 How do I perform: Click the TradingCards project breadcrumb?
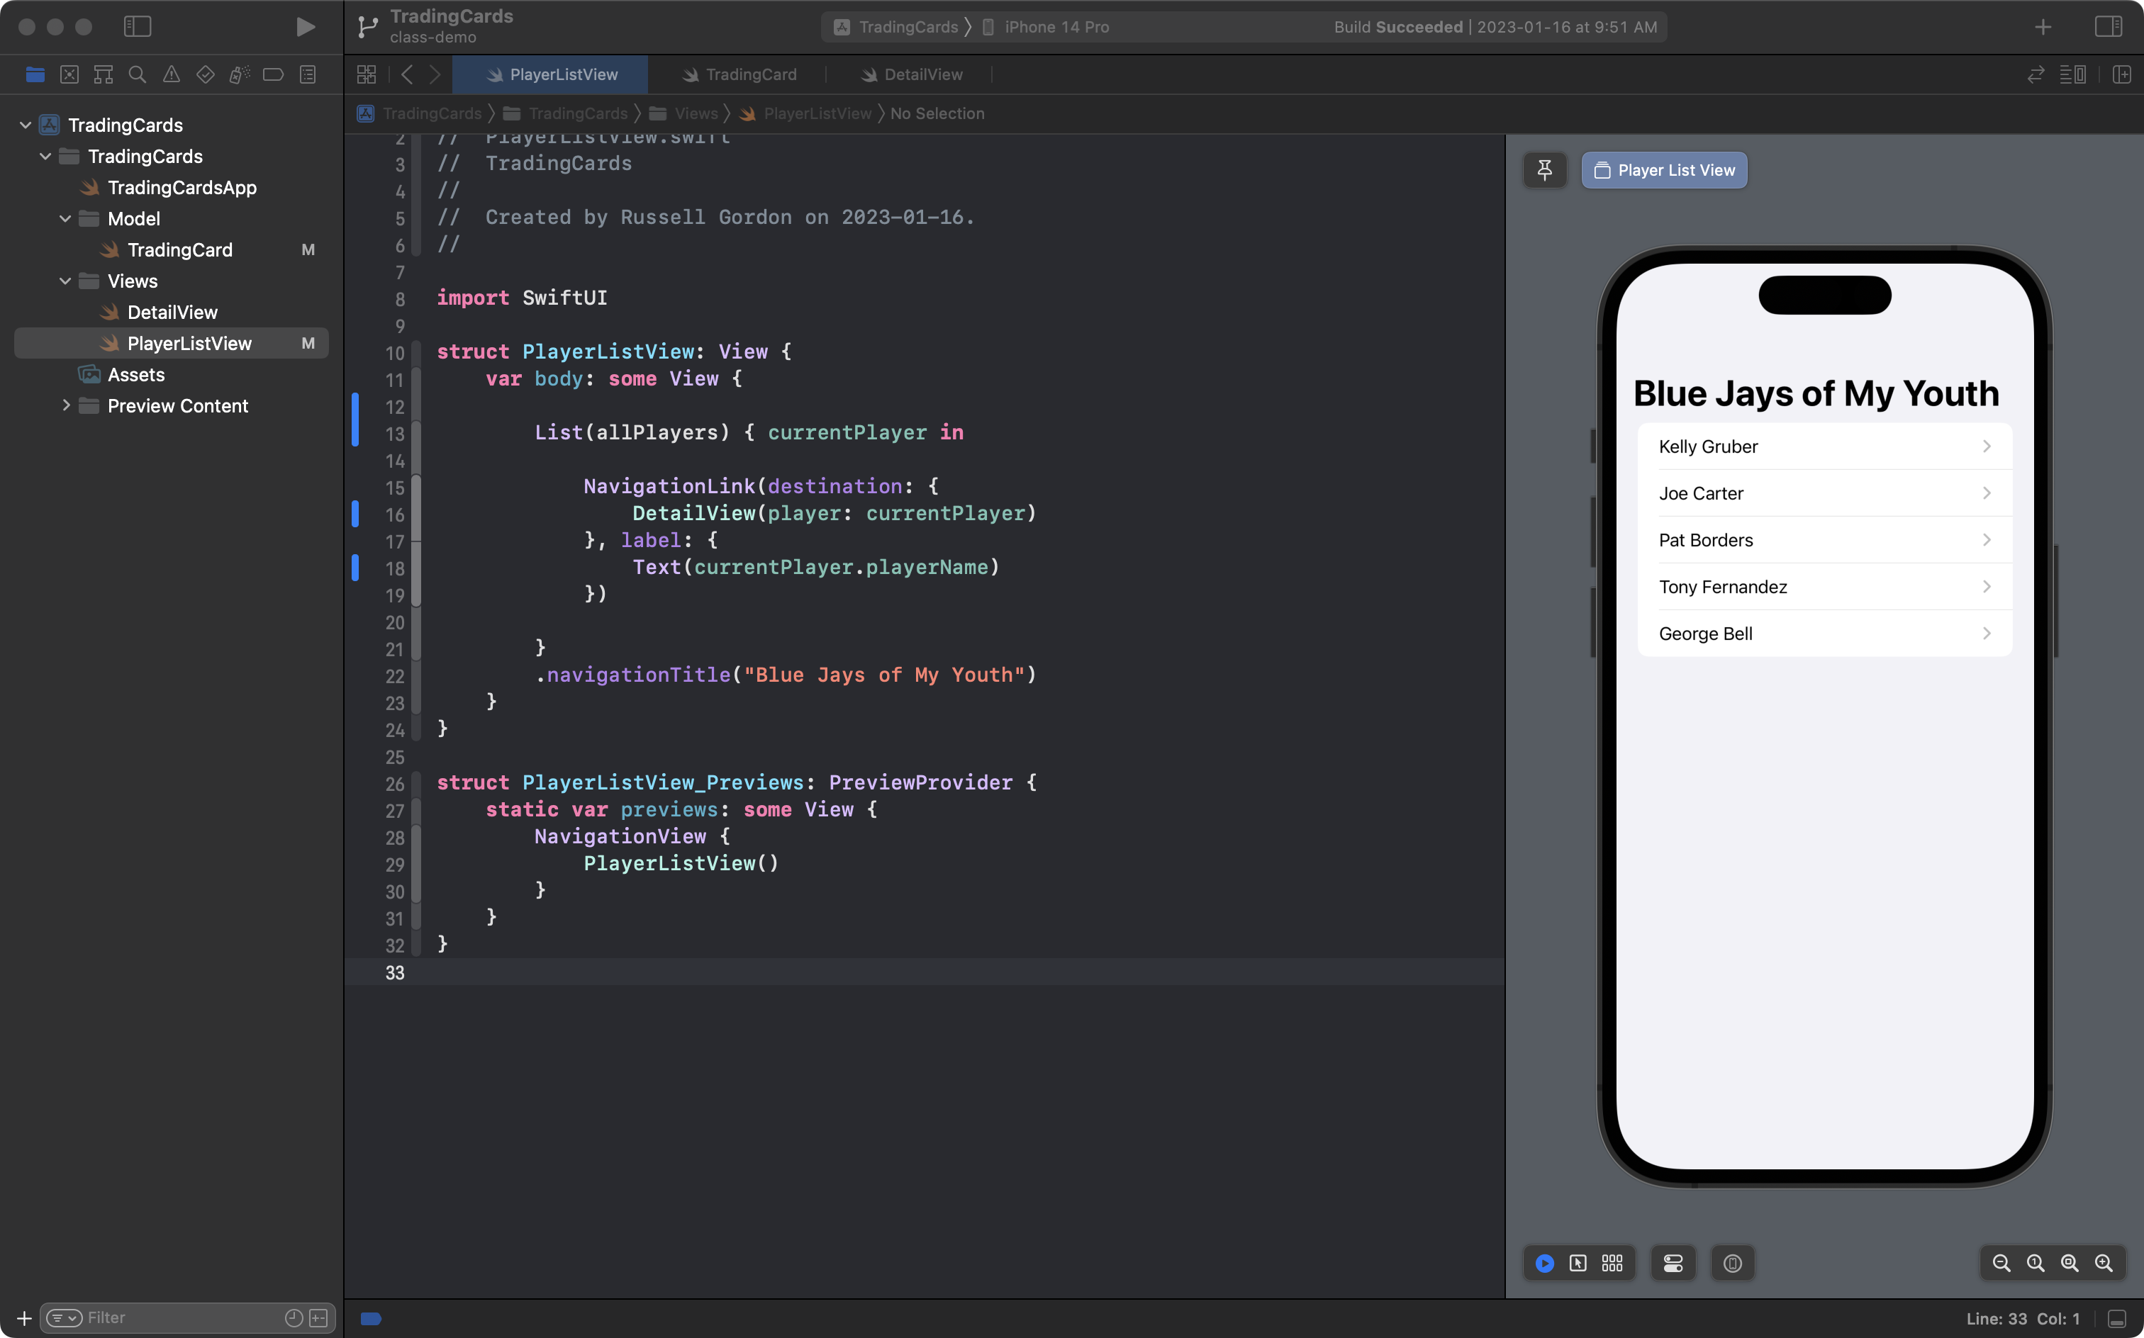432,113
